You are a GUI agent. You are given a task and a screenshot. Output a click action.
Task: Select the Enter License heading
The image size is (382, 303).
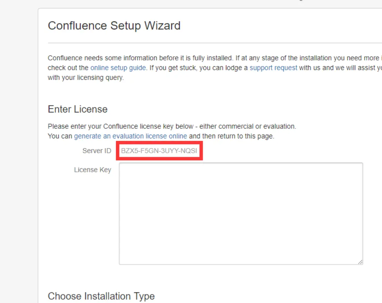pos(77,109)
